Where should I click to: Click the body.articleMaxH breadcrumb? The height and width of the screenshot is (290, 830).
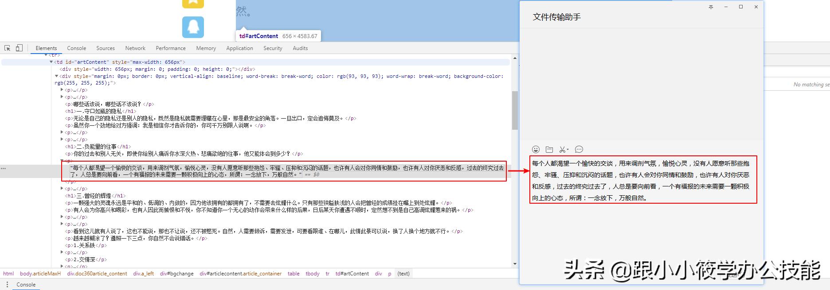[40, 274]
